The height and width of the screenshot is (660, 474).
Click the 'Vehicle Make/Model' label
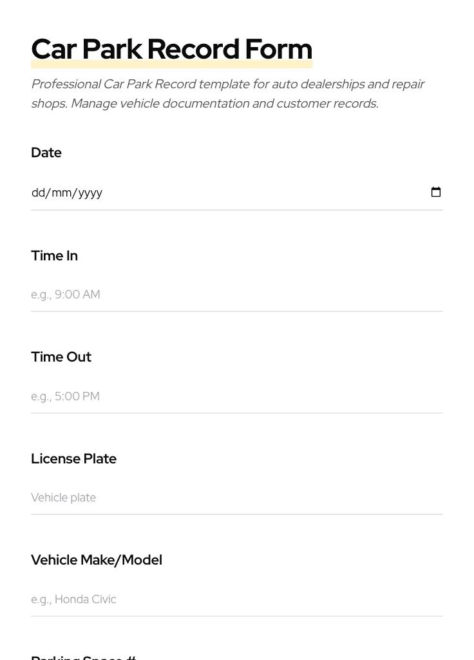tap(97, 560)
